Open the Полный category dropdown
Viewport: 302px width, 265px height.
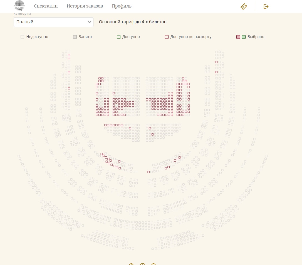tap(53, 22)
